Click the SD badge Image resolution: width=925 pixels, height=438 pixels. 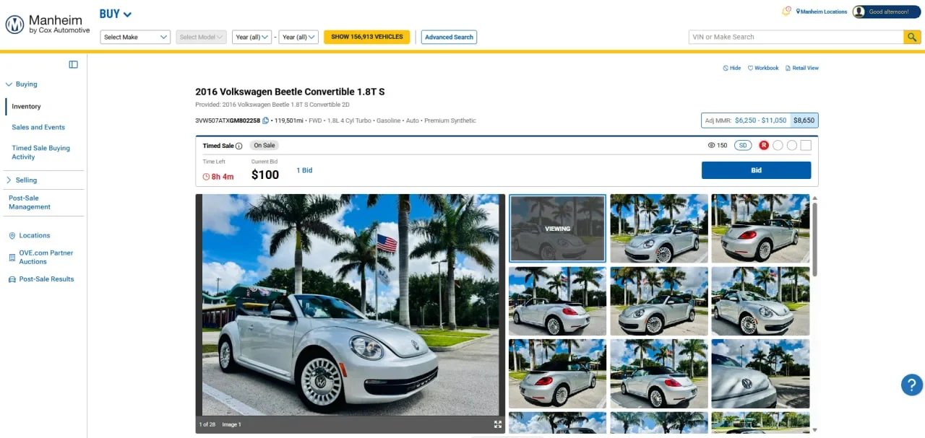click(743, 145)
